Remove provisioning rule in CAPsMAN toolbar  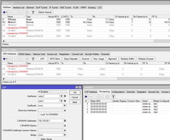91,96
